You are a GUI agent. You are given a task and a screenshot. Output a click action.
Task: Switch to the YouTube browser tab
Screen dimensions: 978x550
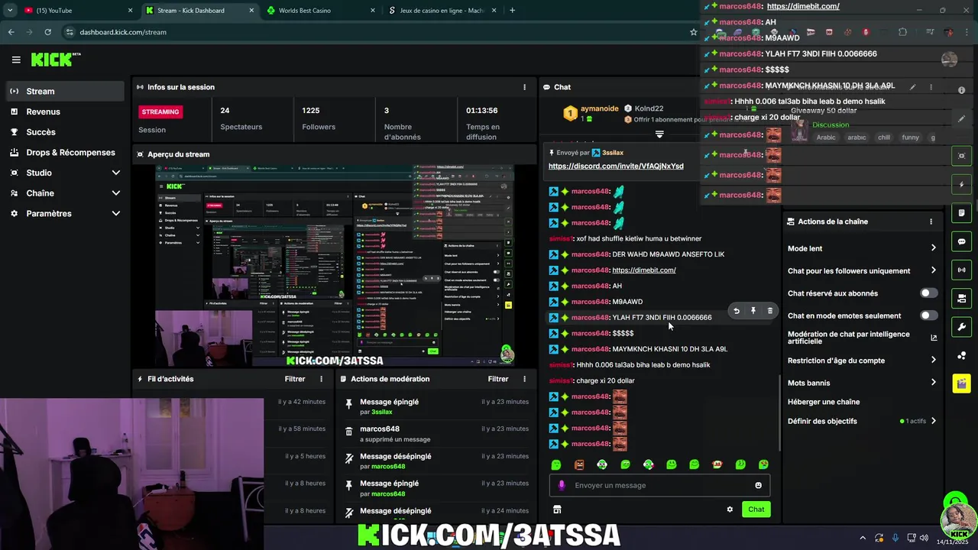pos(78,11)
